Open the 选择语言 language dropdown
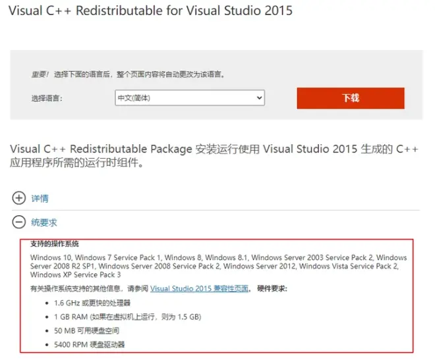 (190, 98)
